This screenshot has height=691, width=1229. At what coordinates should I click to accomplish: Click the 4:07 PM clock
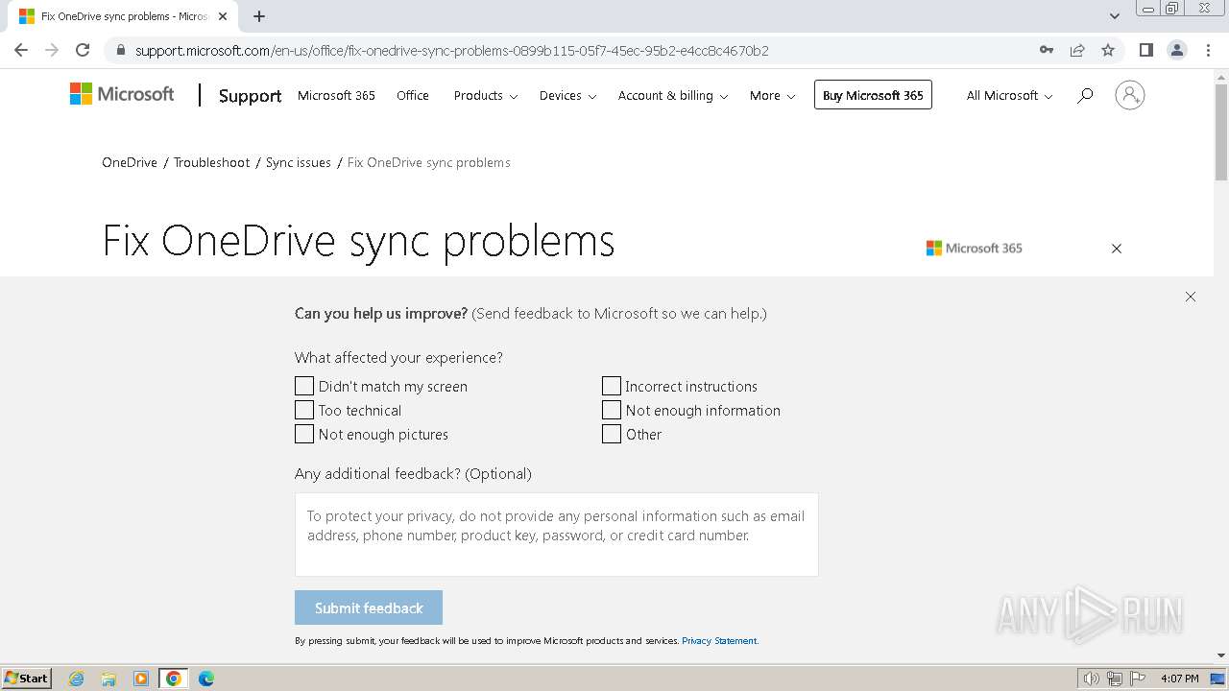point(1179,679)
